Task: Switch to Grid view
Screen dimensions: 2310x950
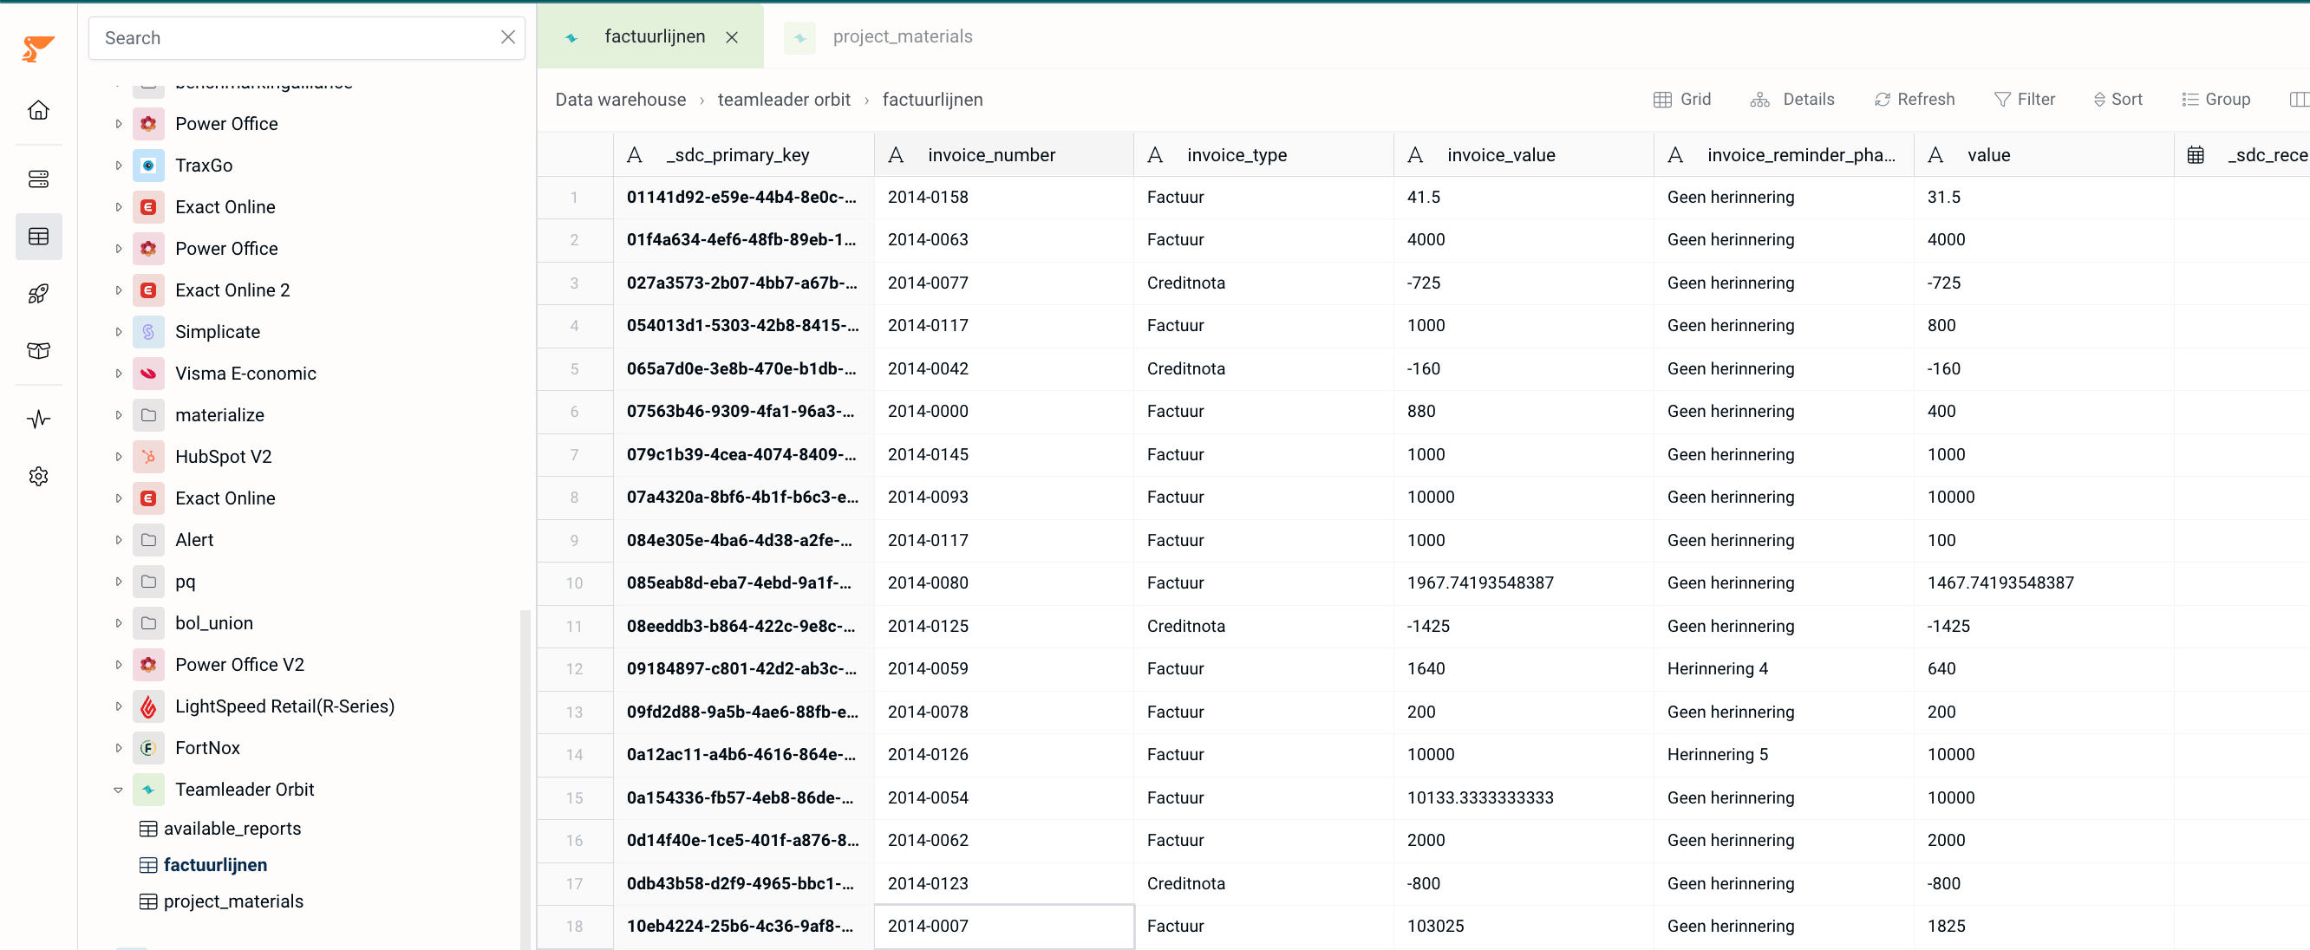Action: tap(1682, 100)
